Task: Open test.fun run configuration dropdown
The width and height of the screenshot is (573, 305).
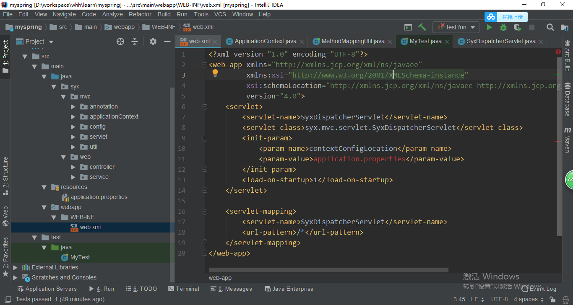Action: 456,27
